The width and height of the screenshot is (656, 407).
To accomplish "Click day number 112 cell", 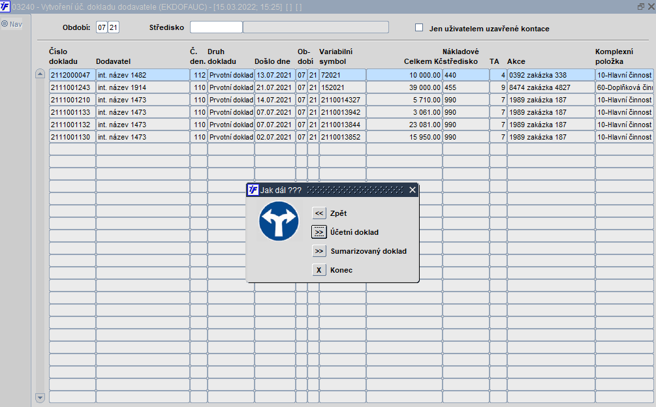I will 198,75.
